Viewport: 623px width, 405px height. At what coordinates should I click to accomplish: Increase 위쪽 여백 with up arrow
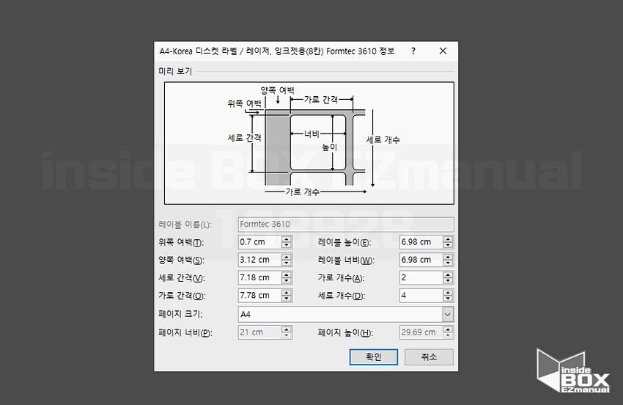point(287,238)
